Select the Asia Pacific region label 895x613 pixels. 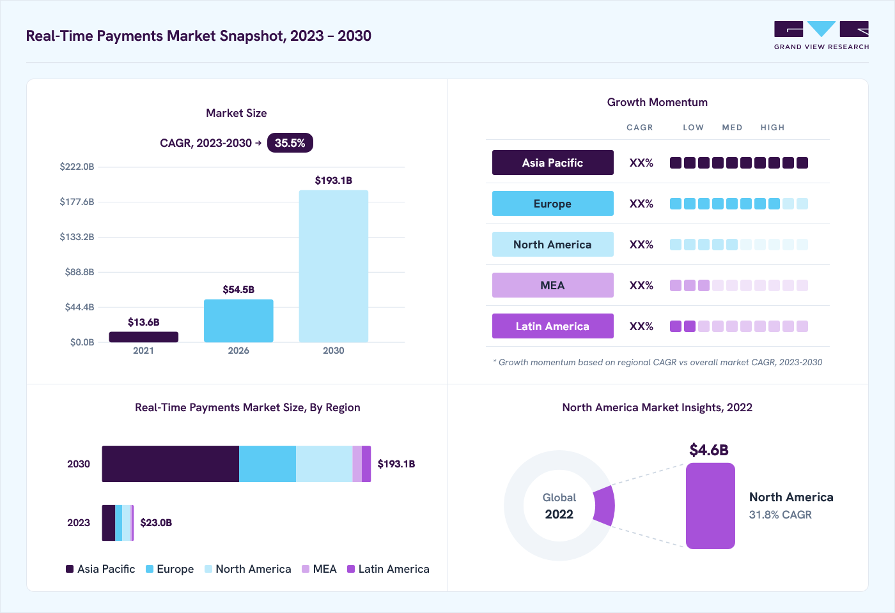click(x=552, y=163)
